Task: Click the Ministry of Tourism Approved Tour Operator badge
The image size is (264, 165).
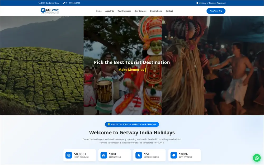Action: coord(132,124)
